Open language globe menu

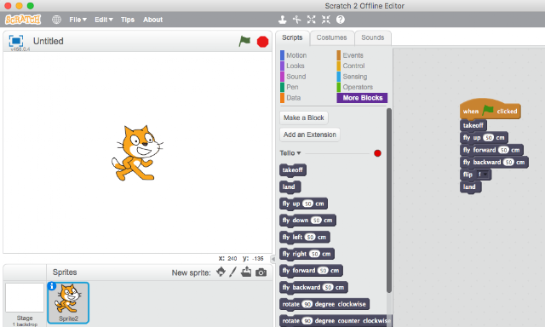tap(56, 20)
